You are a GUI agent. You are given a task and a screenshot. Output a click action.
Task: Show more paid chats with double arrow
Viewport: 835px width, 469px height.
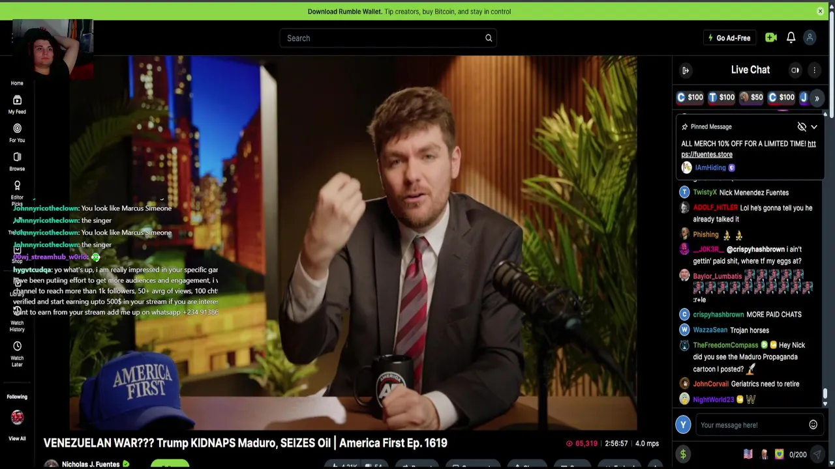coord(817,98)
